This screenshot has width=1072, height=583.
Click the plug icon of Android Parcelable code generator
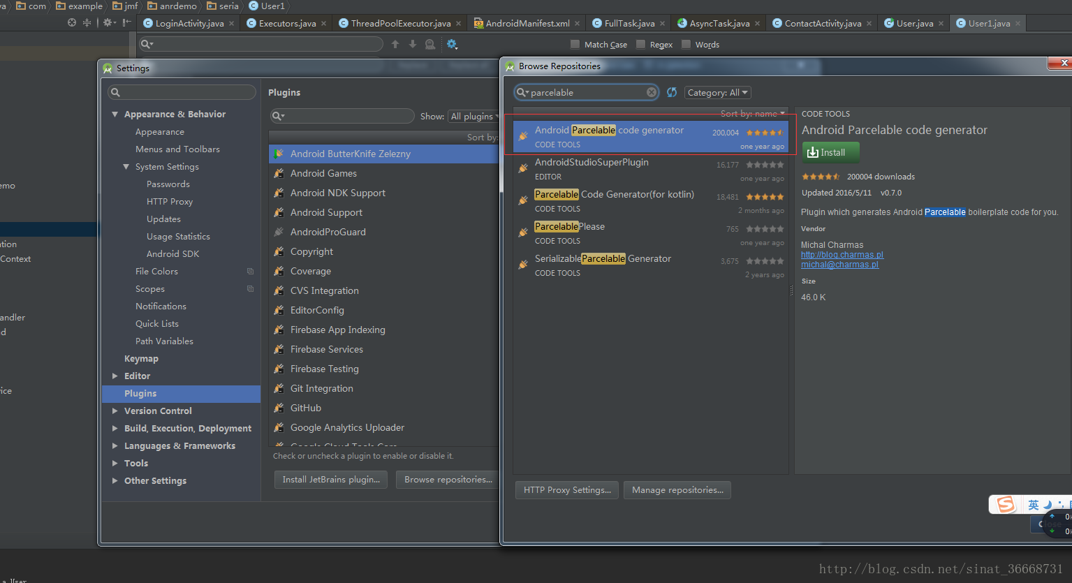[x=523, y=135]
